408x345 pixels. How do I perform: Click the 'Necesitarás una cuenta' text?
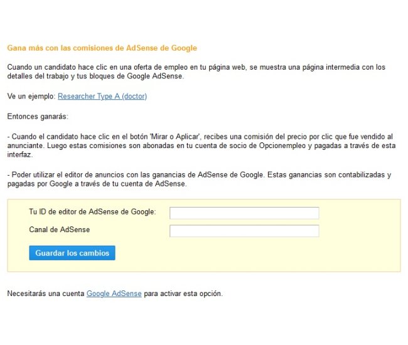(46, 294)
